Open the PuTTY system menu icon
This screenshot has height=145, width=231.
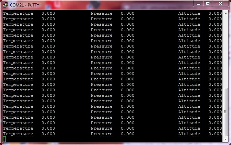[x=5, y=5]
